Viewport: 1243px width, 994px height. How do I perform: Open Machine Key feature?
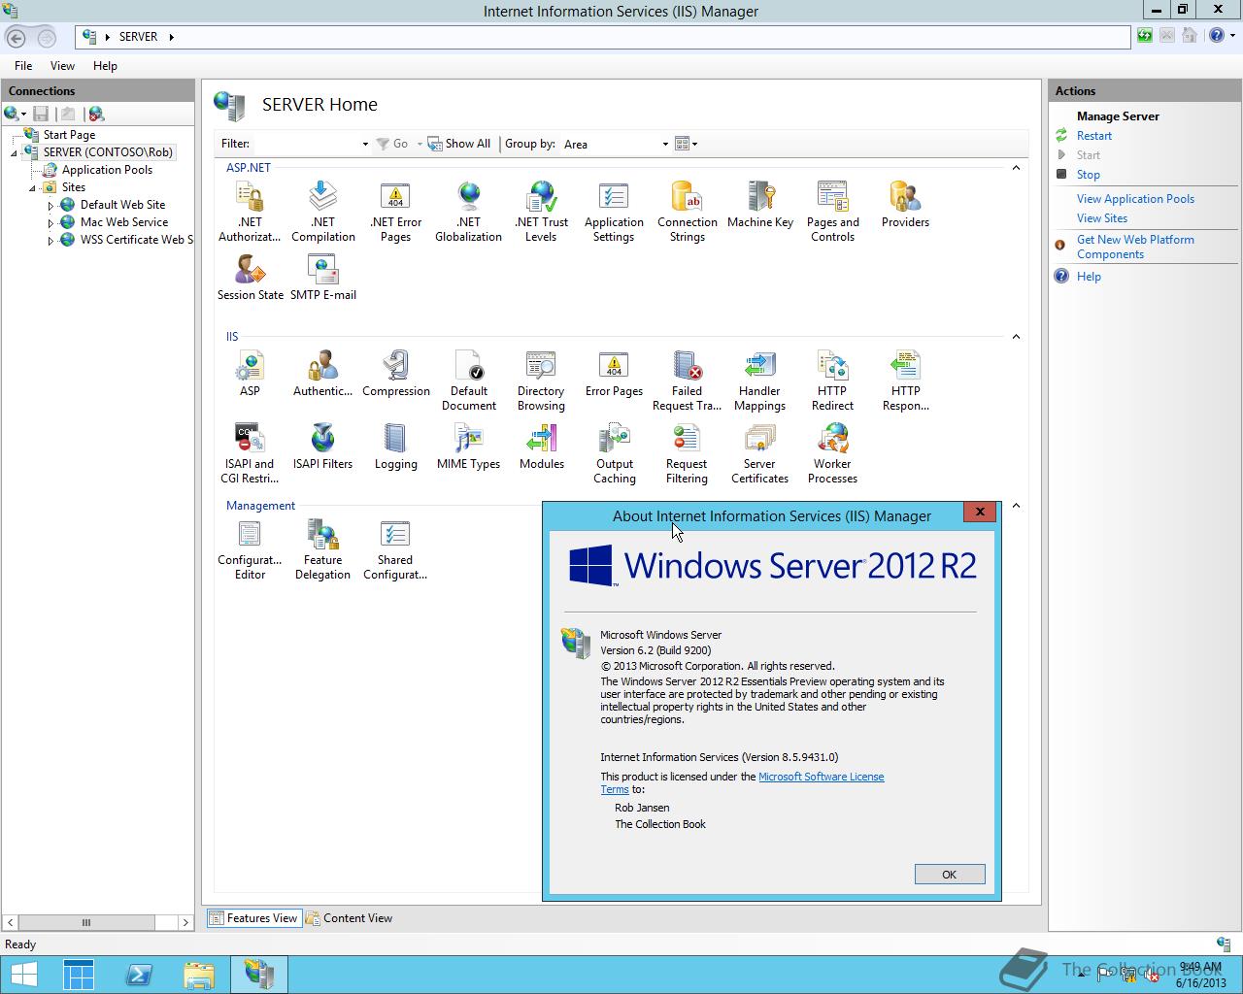(760, 205)
